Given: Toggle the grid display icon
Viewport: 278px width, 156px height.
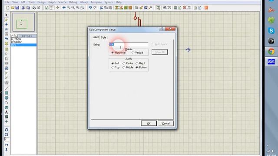Looking at the screenshot, I should (x=52, y=8).
